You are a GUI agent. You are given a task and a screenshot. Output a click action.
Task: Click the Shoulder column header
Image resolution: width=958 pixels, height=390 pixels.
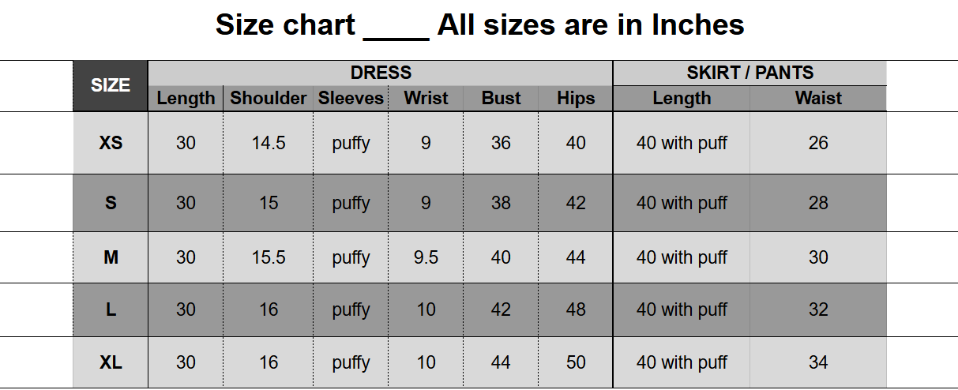[269, 99]
